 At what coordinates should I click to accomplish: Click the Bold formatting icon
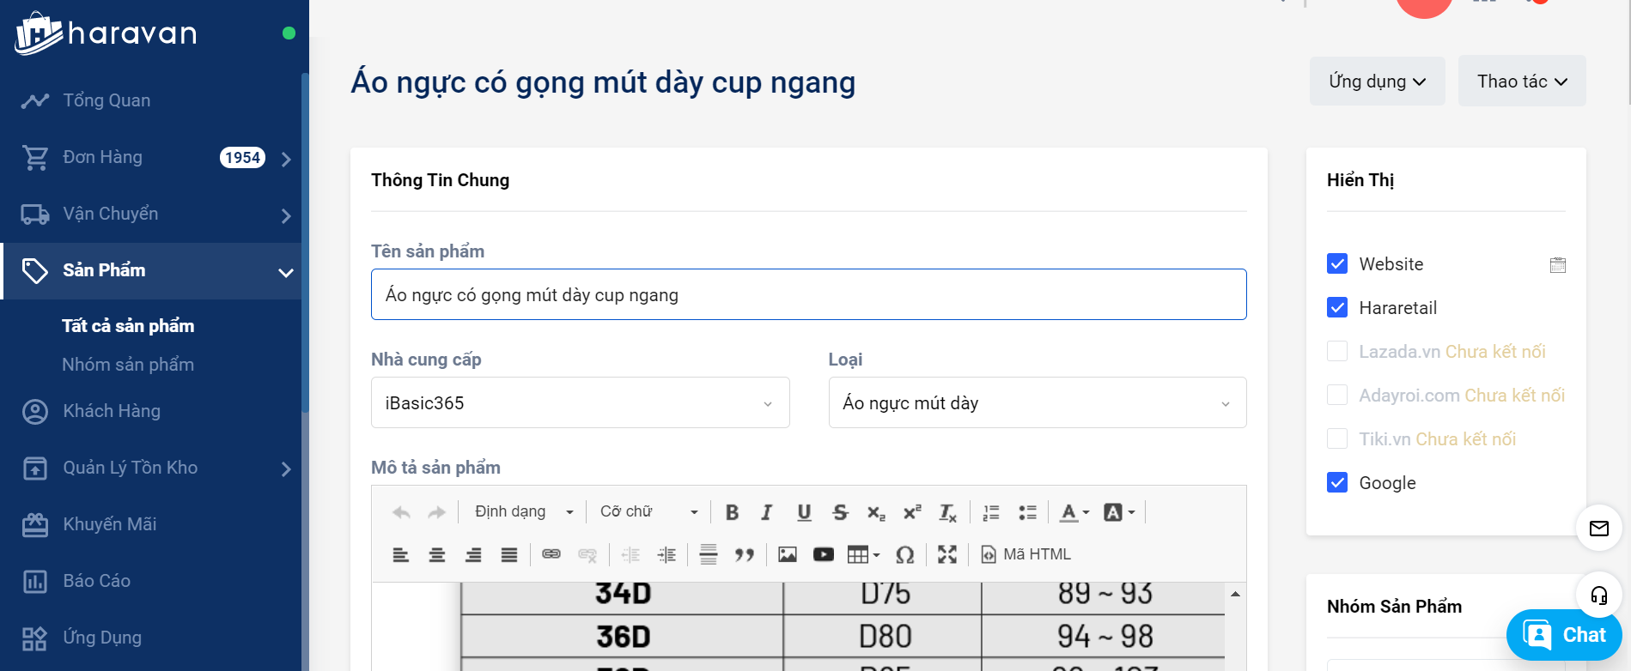[732, 512]
